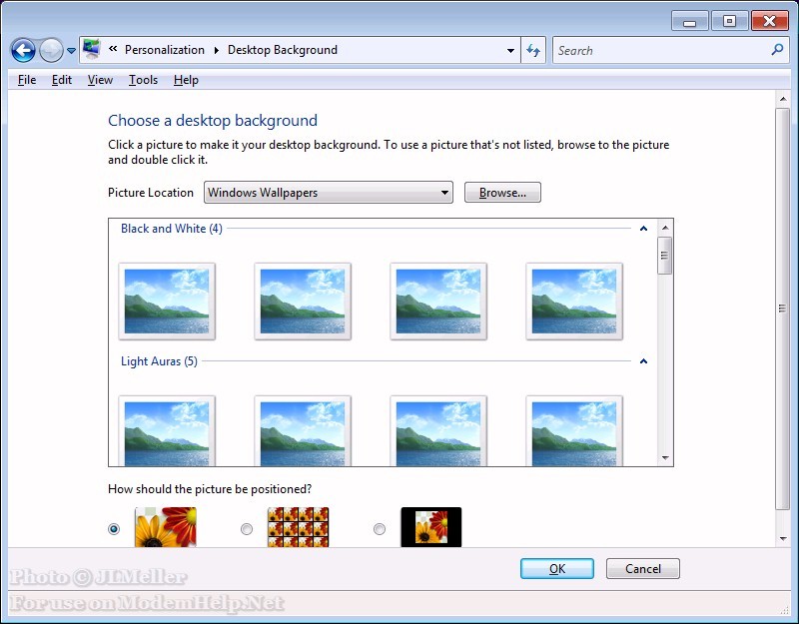The width and height of the screenshot is (799, 624).
Task: Select the second Black and White wallpaper thumbnail
Action: click(303, 302)
